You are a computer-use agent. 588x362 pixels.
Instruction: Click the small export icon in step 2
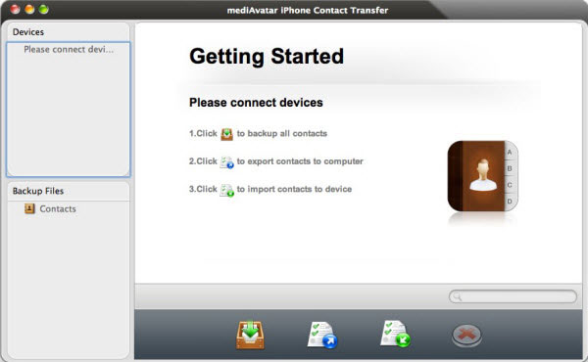[227, 162]
